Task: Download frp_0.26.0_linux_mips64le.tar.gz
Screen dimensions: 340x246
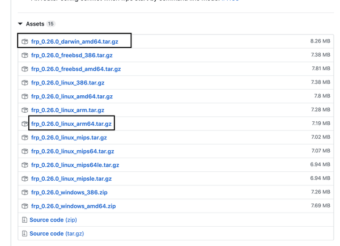Action: click(75, 165)
